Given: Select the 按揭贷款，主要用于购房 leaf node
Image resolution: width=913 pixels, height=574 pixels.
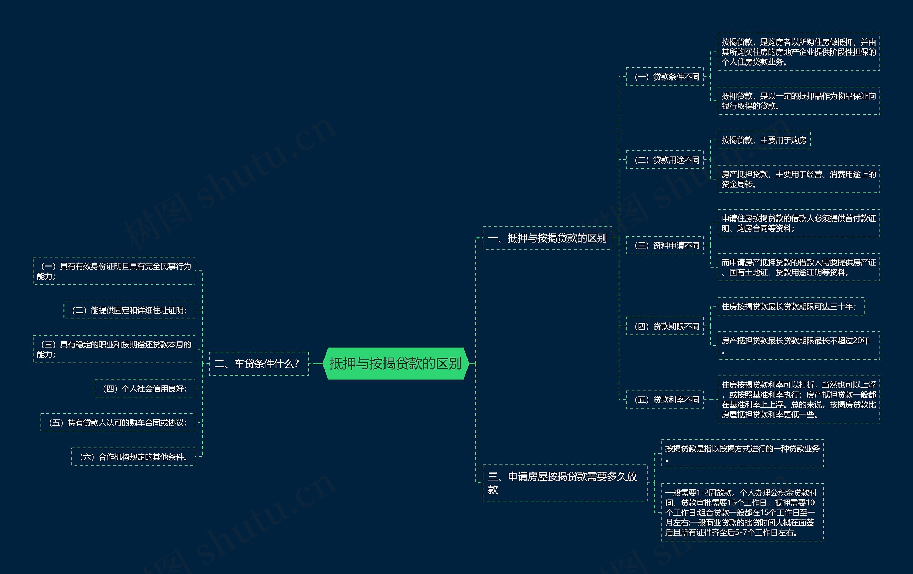Looking at the screenshot, I should click(x=764, y=140).
